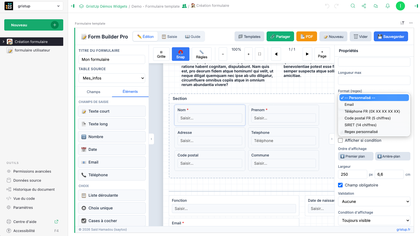
Task: Go to the next page arrow
Action: tap(307, 54)
